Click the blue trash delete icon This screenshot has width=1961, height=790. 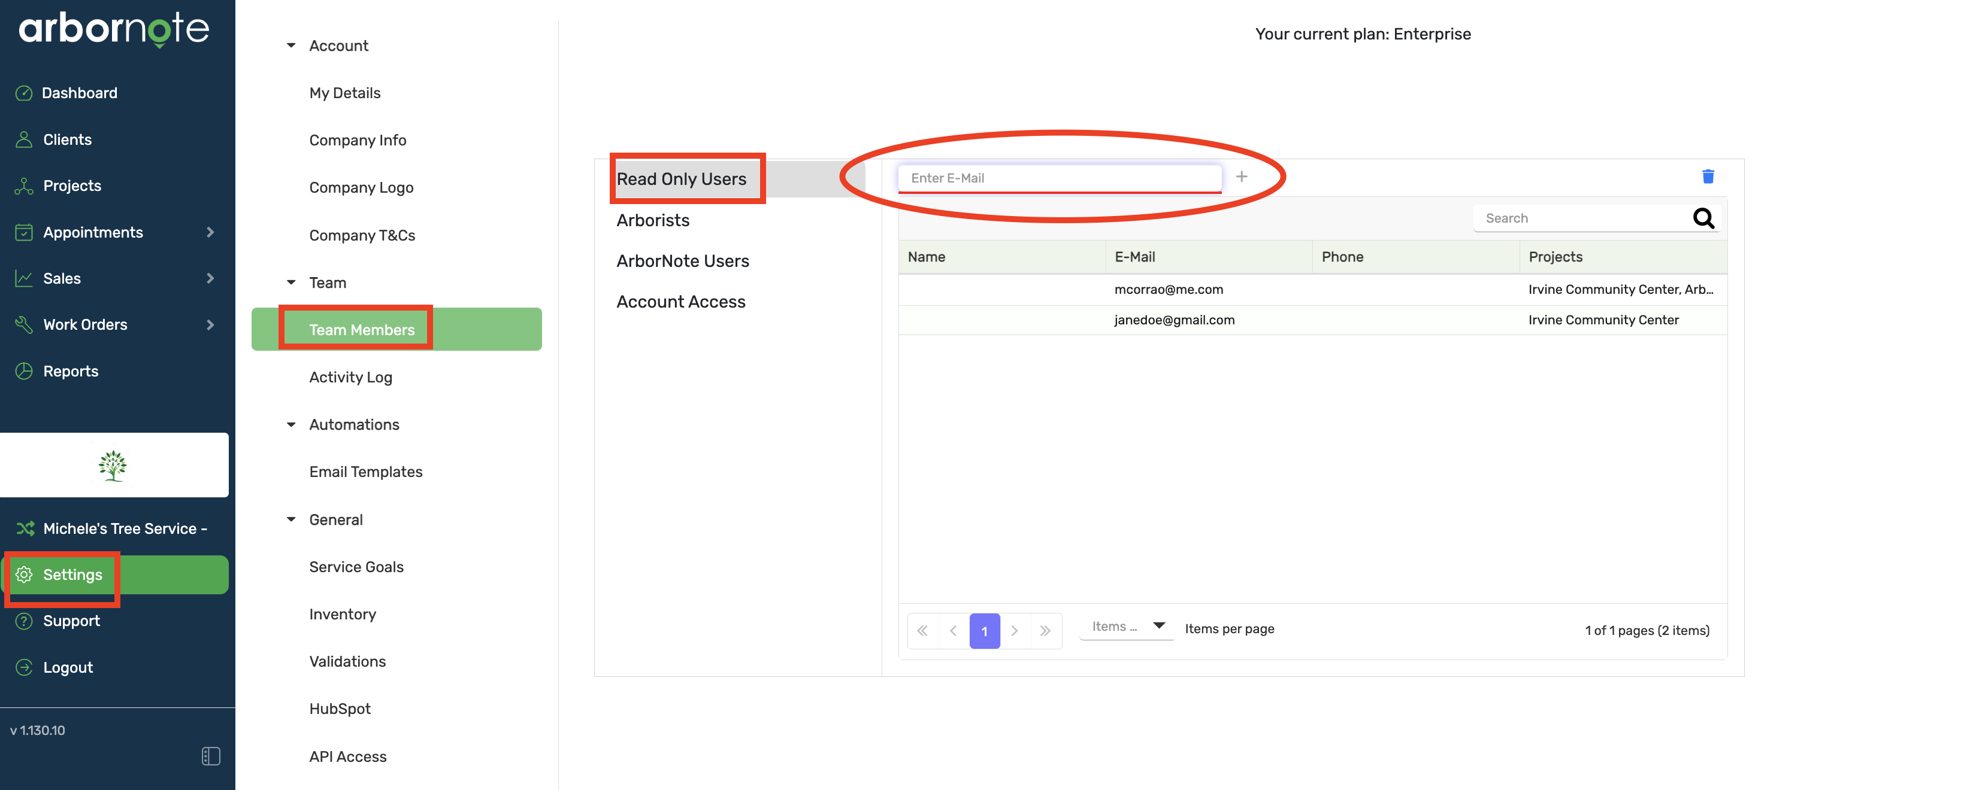click(x=1708, y=177)
